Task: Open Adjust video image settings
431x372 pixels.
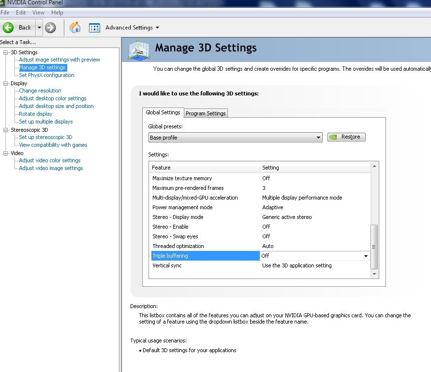Action: (x=51, y=168)
